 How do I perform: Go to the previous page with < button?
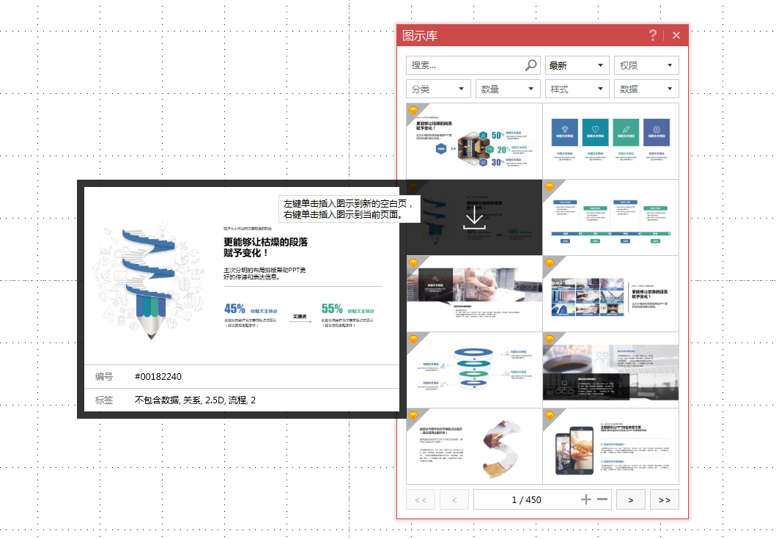454,499
